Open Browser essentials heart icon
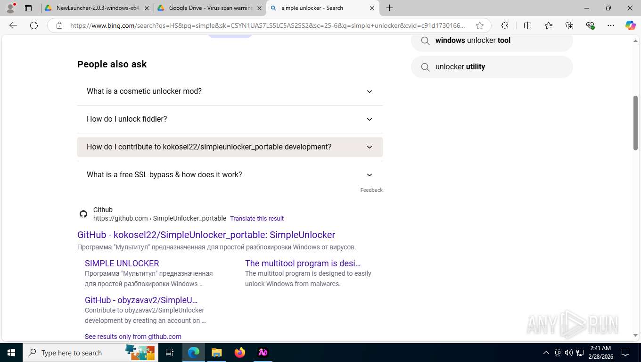 click(590, 25)
